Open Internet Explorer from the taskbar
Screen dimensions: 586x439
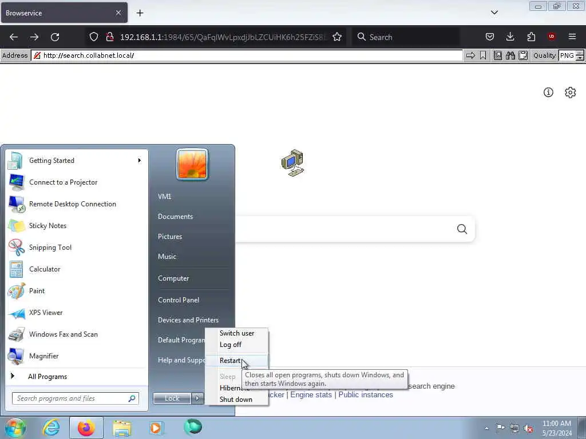51,428
